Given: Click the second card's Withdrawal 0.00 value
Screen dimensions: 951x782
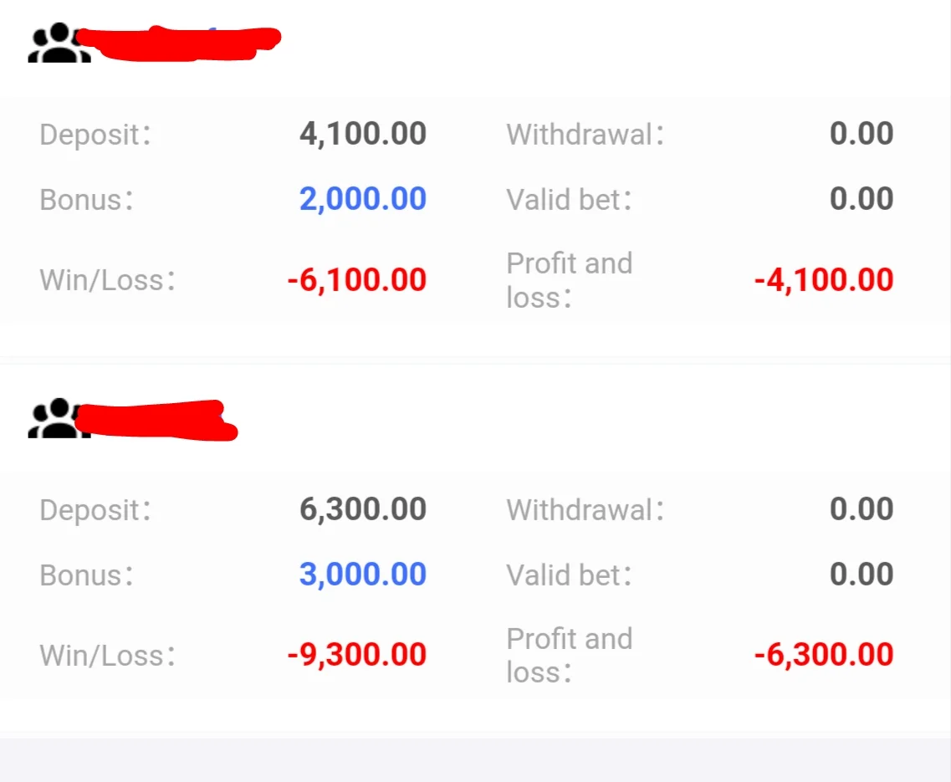Looking at the screenshot, I should (x=862, y=509).
